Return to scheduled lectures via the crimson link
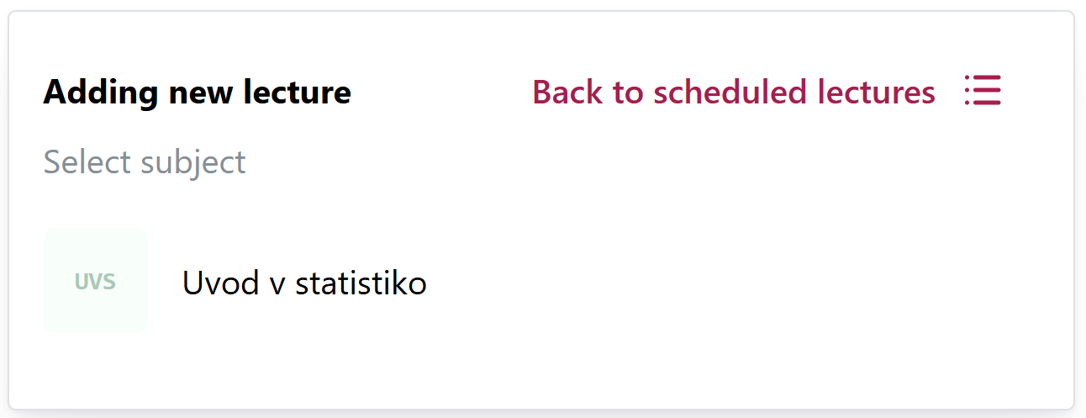 coord(734,92)
